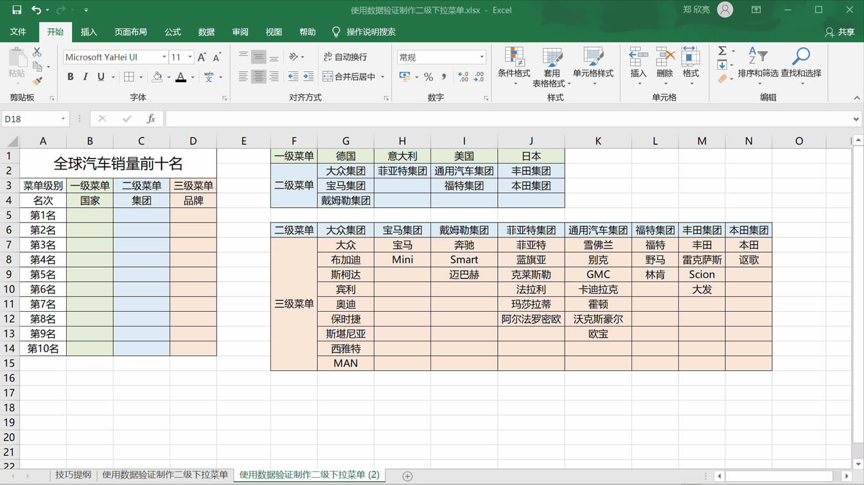This screenshot has height=485, width=864.
Task: Click the font color red A swatch
Action: click(181, 77)
